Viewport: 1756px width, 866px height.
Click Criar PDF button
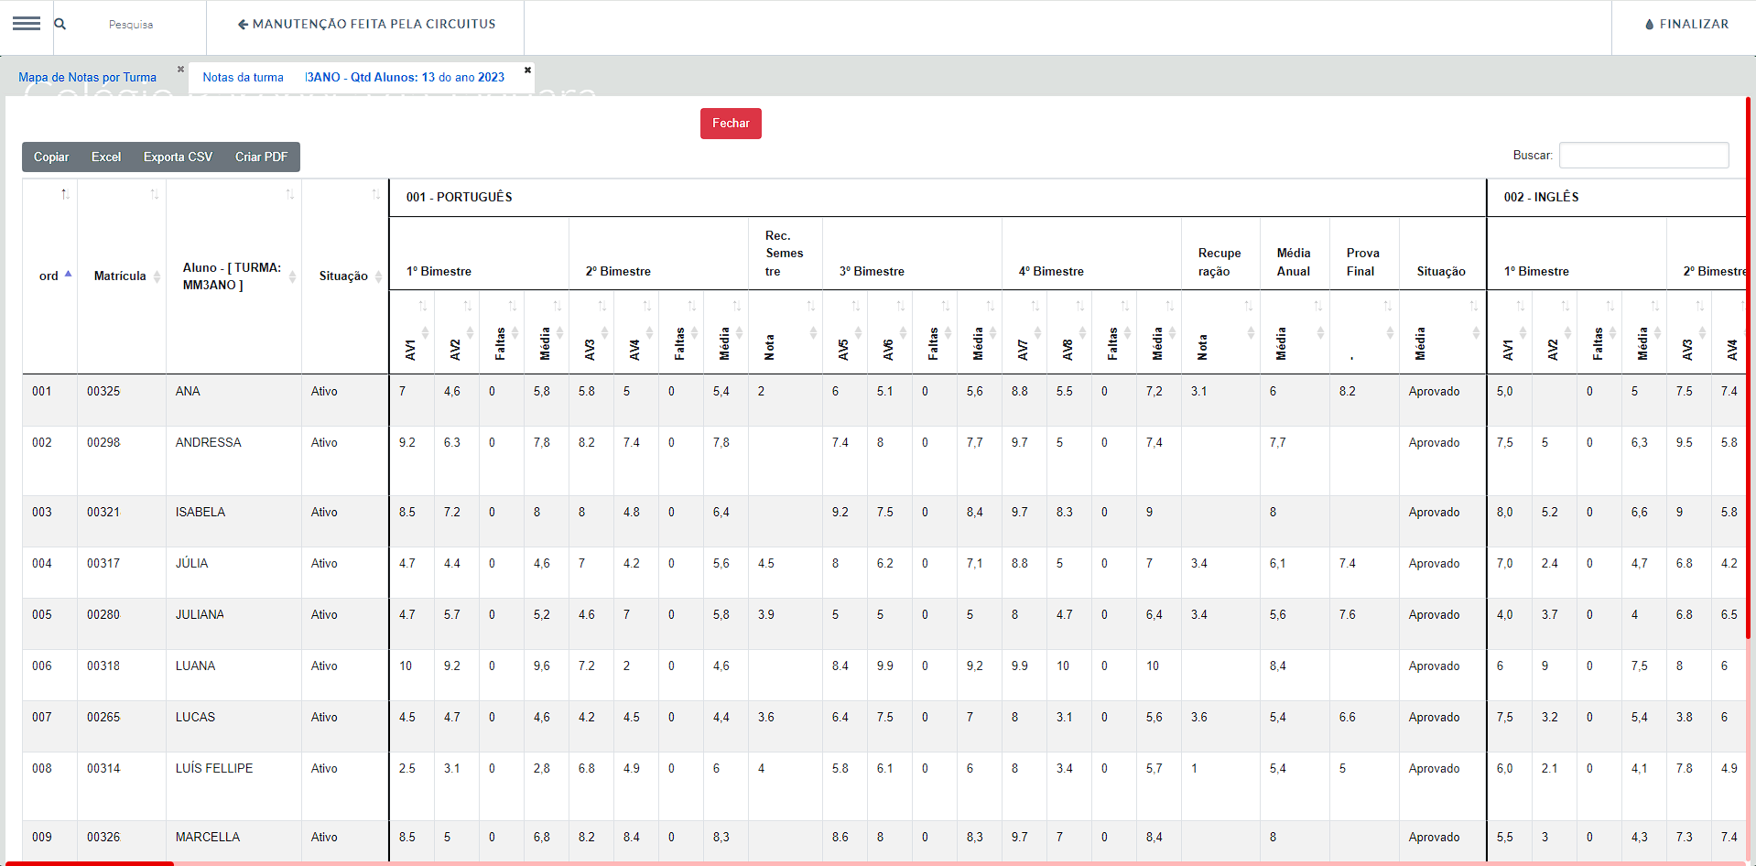[x=262, y=157]
